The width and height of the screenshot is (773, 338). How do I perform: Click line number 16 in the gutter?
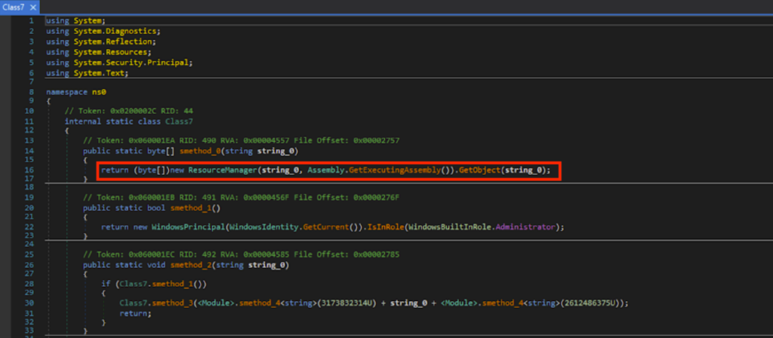(x=29, y=171)
